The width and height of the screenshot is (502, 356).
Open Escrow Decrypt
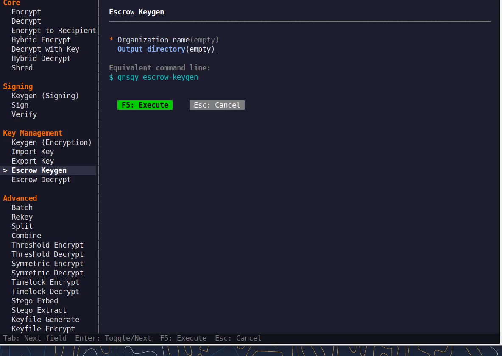pyautogui.click(x=41, y=180)
